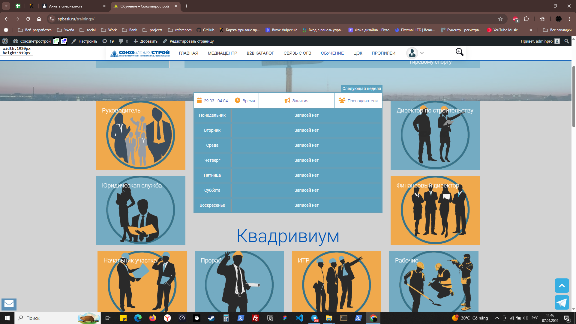Image resolution: width=576 pixels, height=324 pixels.
Task: Click Редактировать страницу in admin bar
Action: pos(188,41)
